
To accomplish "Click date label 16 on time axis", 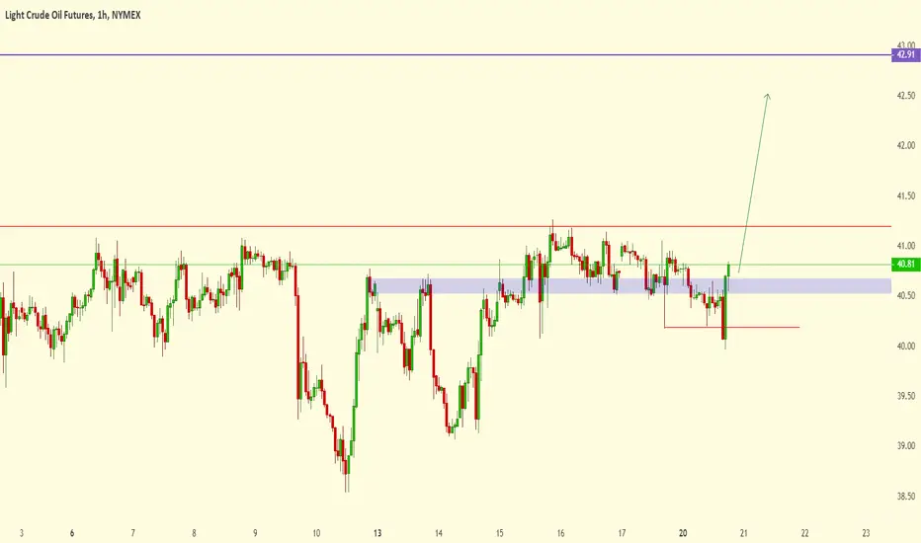I will (561, 533).
